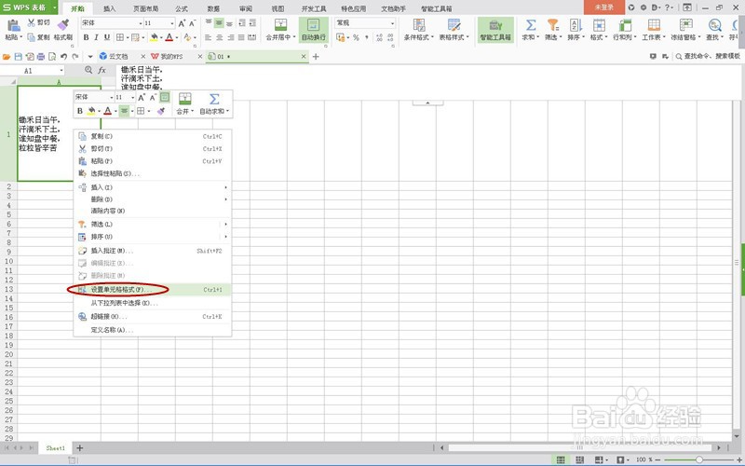Click the ribbon 剪切 scissors icon
The image size is (745, 466).
click(x=32, y=22)
